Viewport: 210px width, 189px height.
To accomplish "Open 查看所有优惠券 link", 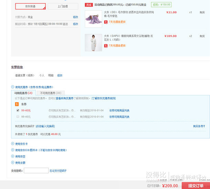I will (x=65, y=98).
